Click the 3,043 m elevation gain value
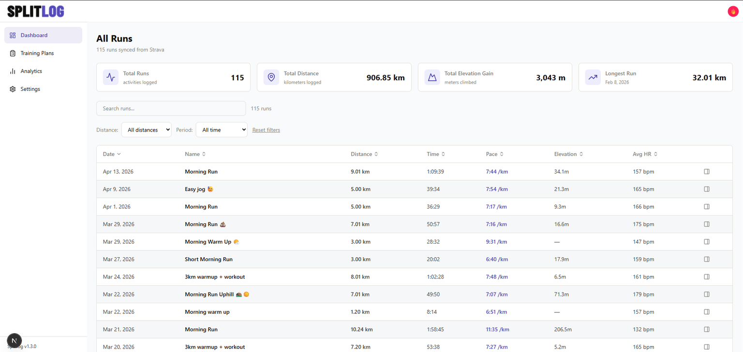This screenshot has width=743, height=352. [x=550, y=77]
